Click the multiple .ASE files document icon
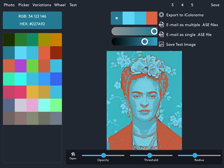224x168 pixels. [161, 24]
